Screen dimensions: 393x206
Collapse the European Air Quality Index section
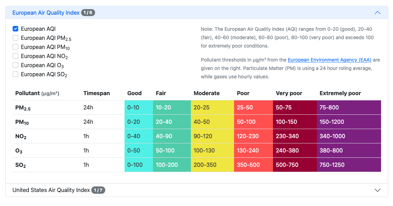point(378,13)
